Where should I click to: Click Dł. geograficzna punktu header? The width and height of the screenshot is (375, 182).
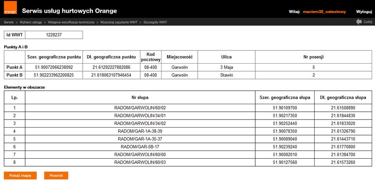click(111, 57)
